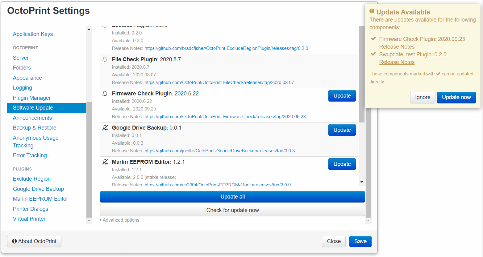483x257 pixels.
Task: Update Marlin EEPROM Editor
Action: (342, 164)
